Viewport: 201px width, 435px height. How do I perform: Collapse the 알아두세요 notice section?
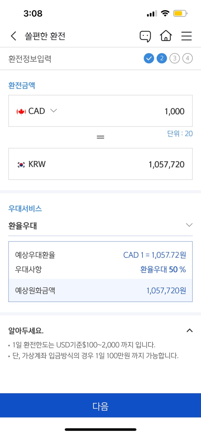(x=189, y=331)
